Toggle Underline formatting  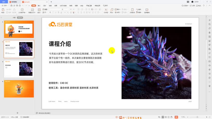pos(56,12)
